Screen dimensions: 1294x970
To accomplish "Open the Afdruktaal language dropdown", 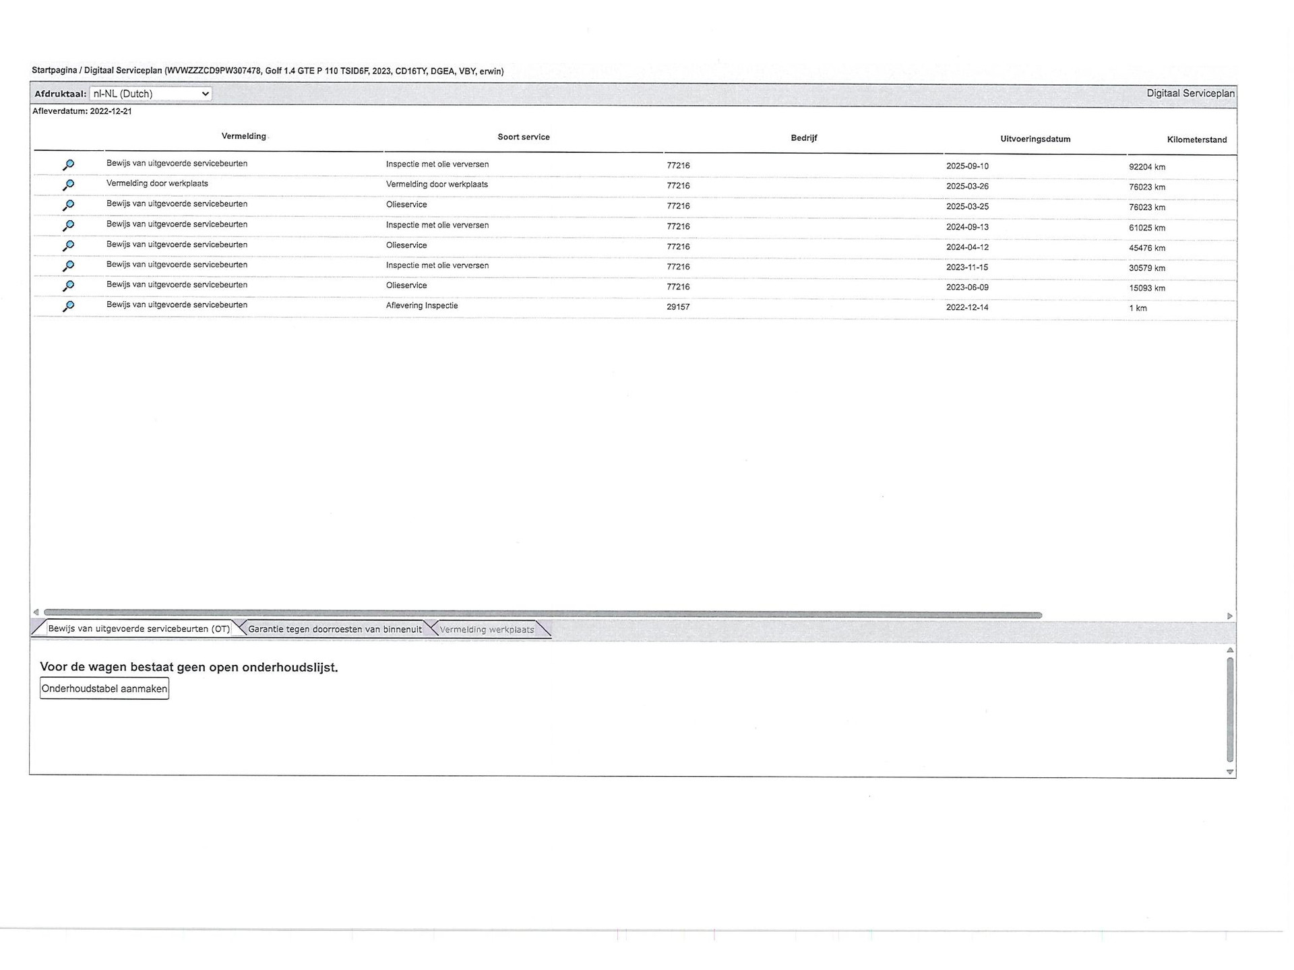I will 151,94.
